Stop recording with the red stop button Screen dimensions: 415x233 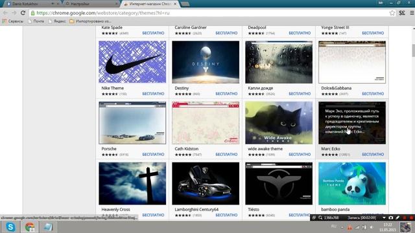[x=412, y=217]
